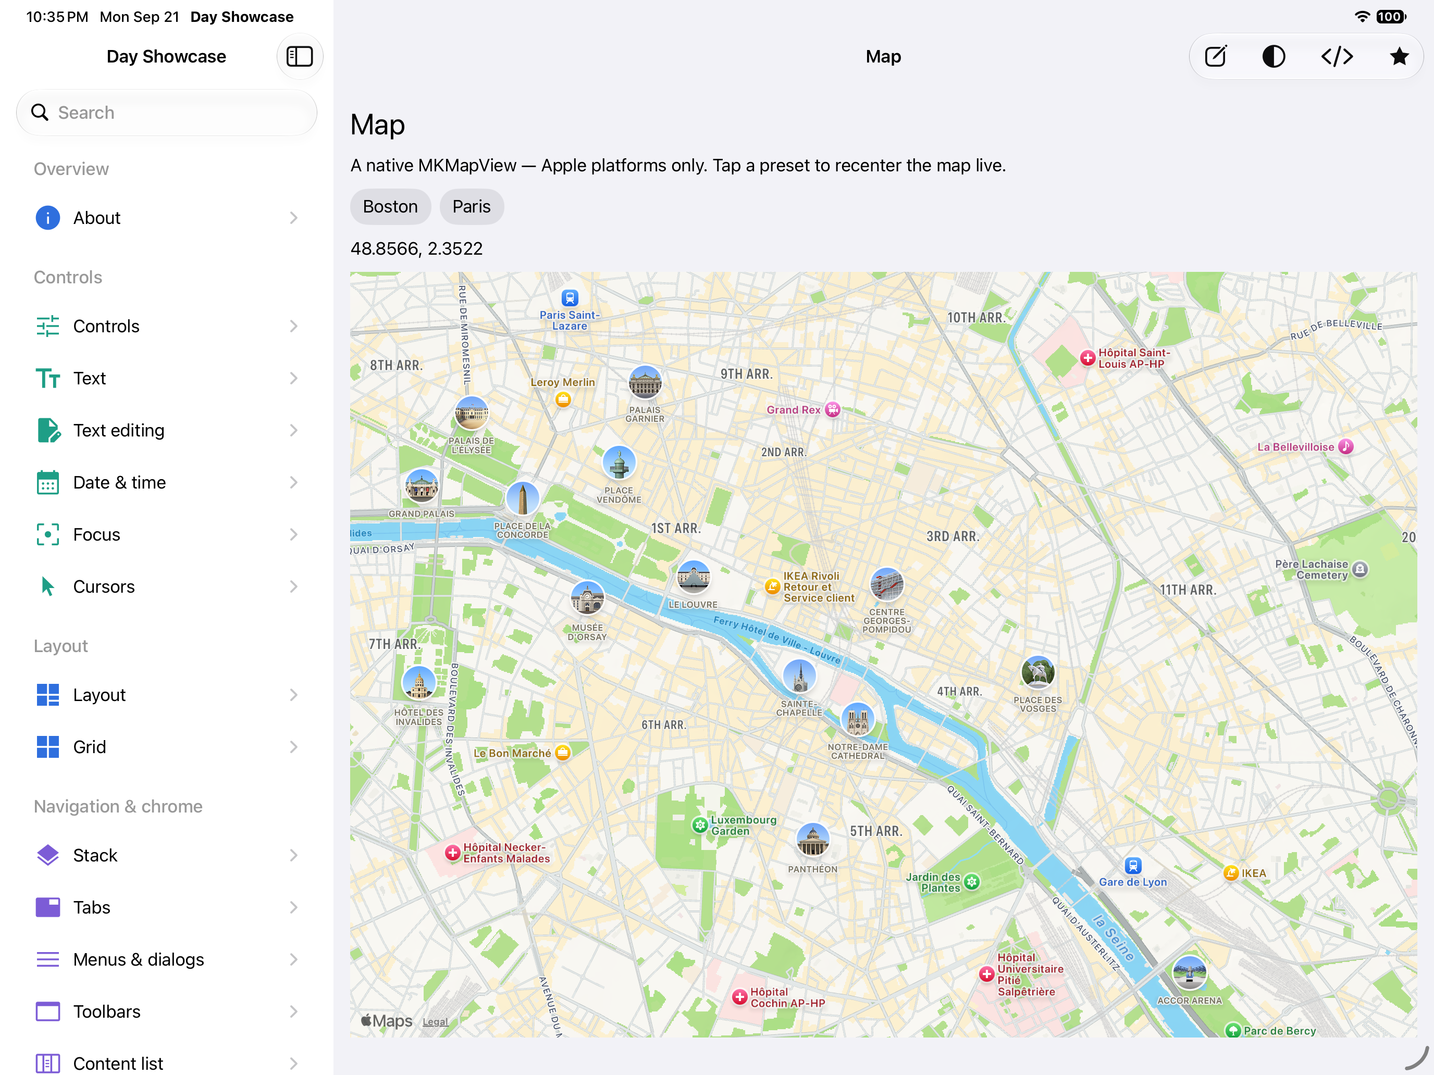The width and height of the screenshot is (1434, 1075).
Task: Tap the Hôpital Saint-Louis AP-HP pin
Action: pyautogui.click(x=1087, y=358)
